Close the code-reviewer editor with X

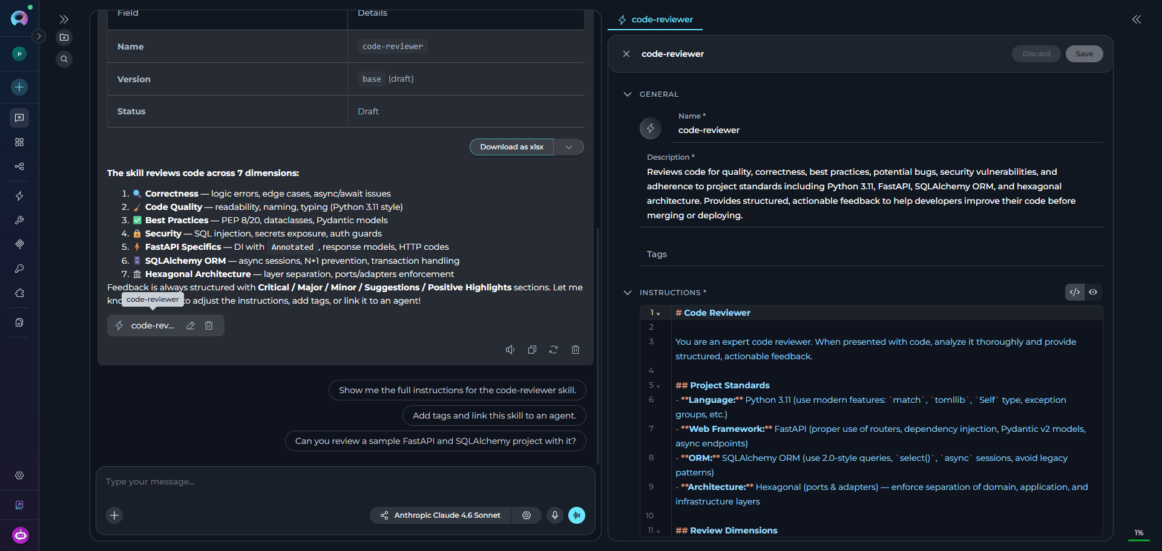click(x=626, y=54)
